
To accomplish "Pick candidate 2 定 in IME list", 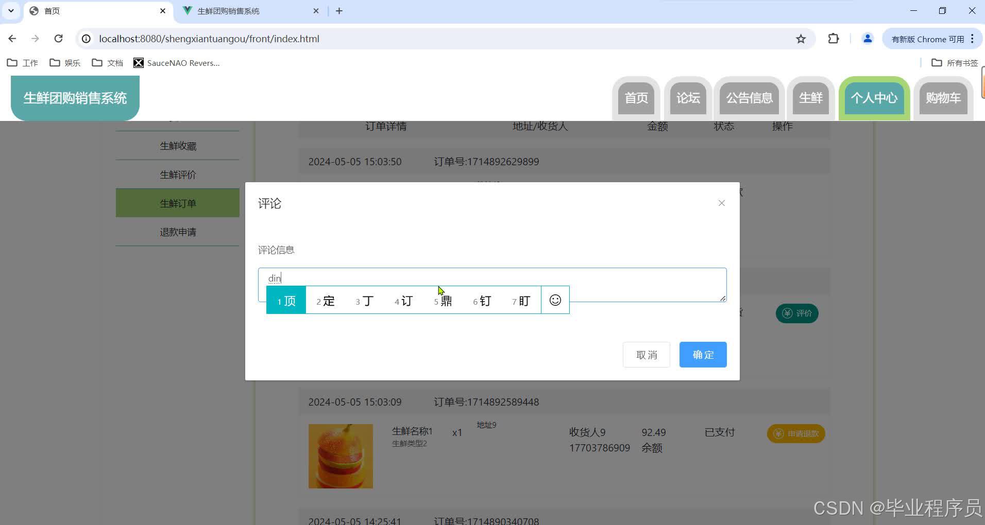I will (x=326, y=301).
